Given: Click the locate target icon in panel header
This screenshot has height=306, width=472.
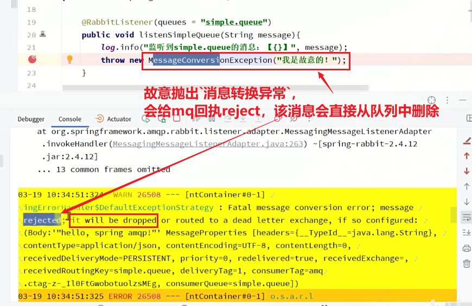Looking at the screenshot, I should 431,100.
